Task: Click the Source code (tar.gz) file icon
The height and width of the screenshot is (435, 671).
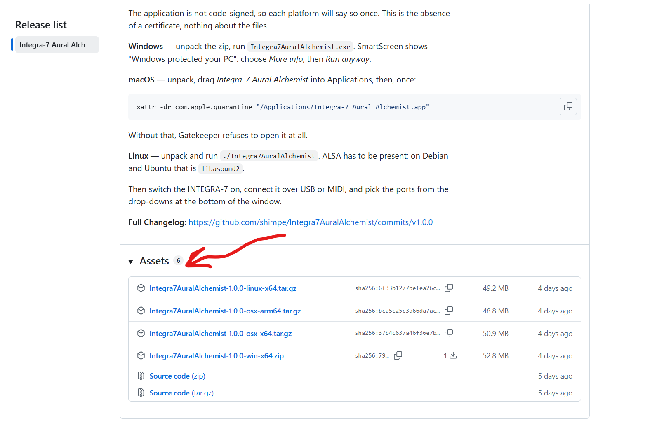Action: pos(141,393)
